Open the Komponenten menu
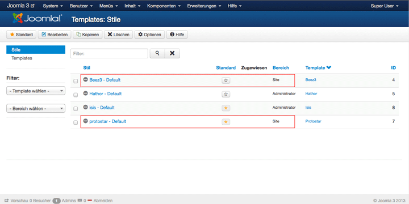 164,6
